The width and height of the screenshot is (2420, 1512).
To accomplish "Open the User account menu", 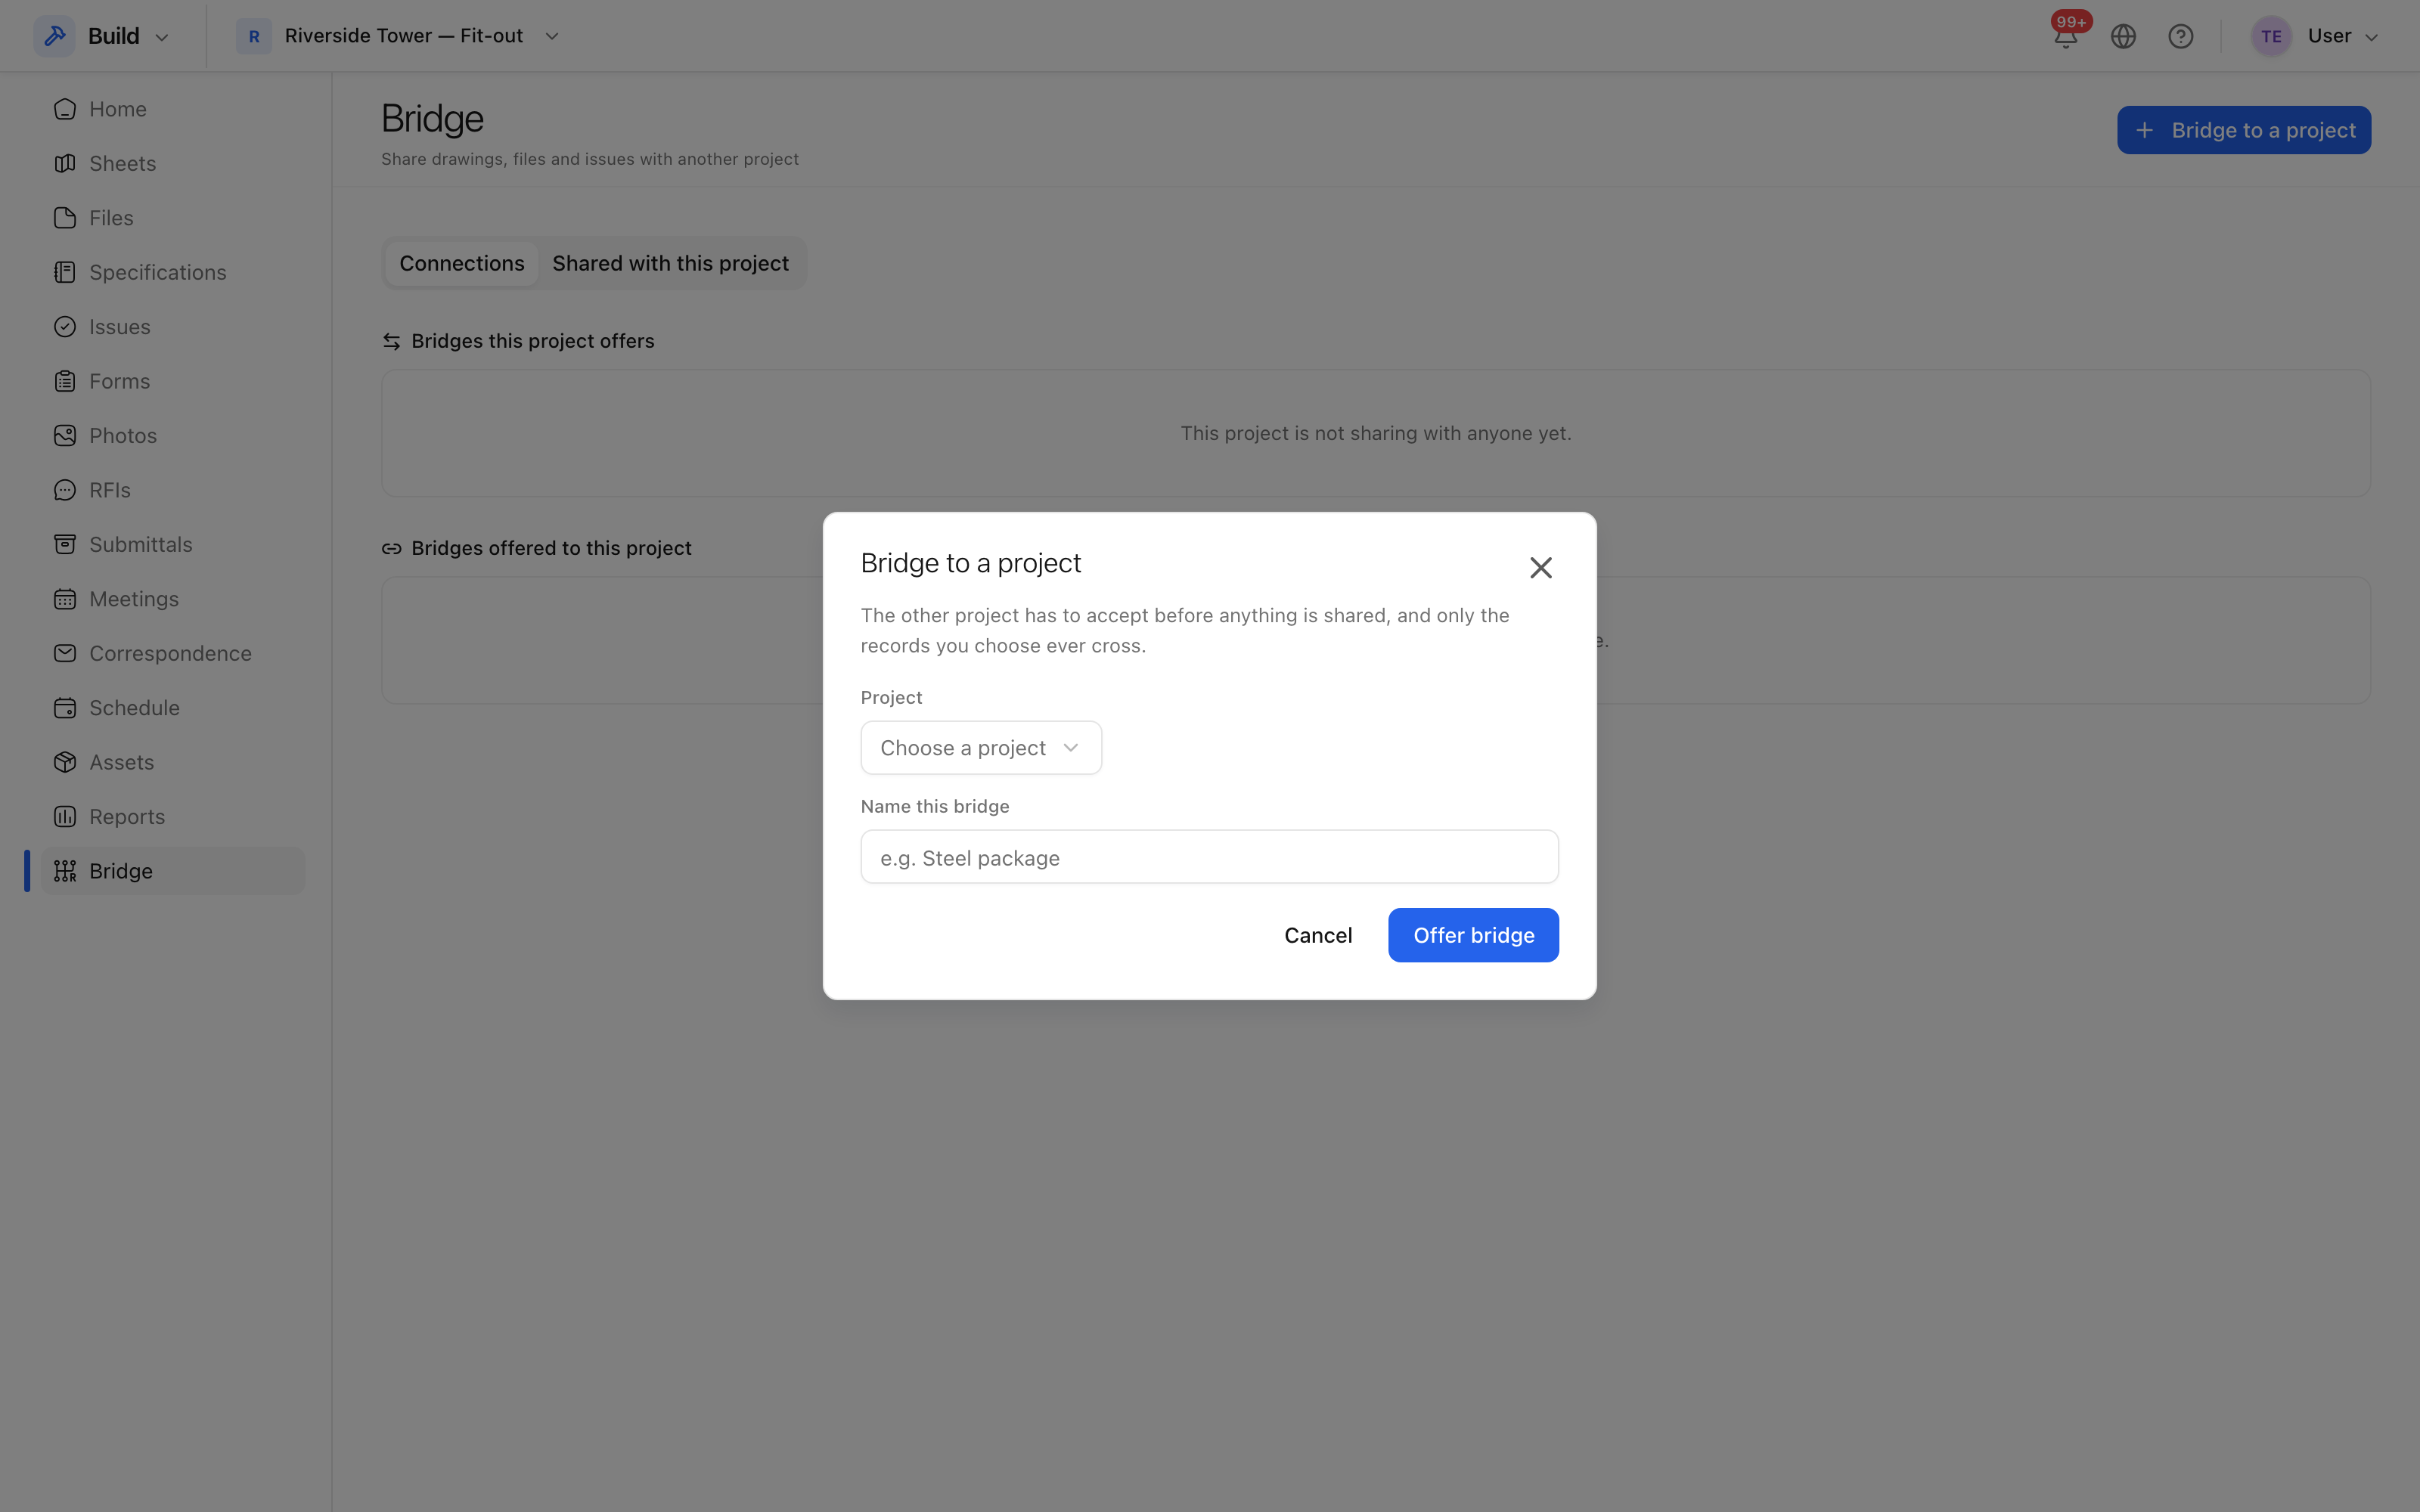I will (x=2316, y=36).
